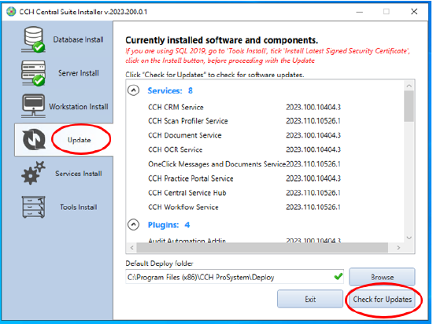
Task: Click the Services Install gears icon
Action: point(33,173)
